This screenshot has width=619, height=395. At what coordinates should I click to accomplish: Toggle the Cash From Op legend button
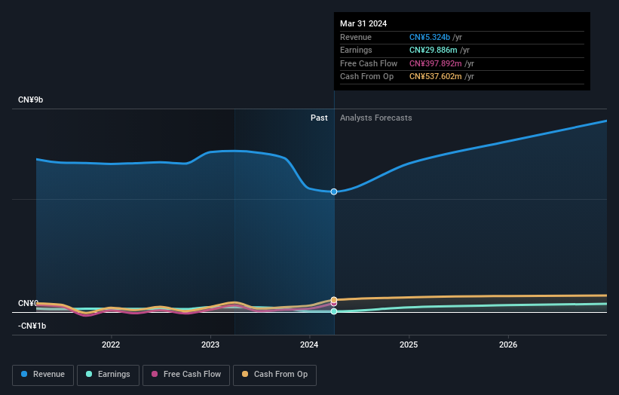coord(274,375)
